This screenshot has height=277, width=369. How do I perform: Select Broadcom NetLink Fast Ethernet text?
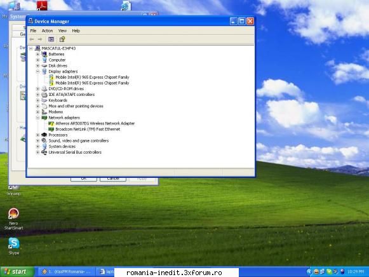click(88, 129)
